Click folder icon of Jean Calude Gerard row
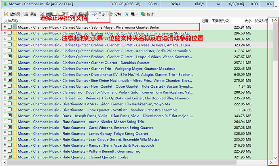This screenshot has width=279, height=166. (x=15, y=139)
